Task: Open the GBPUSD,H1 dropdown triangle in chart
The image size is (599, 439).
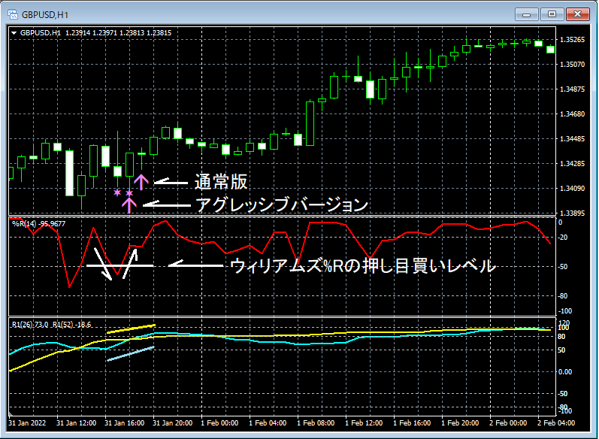Action: (x=14, y=33)
